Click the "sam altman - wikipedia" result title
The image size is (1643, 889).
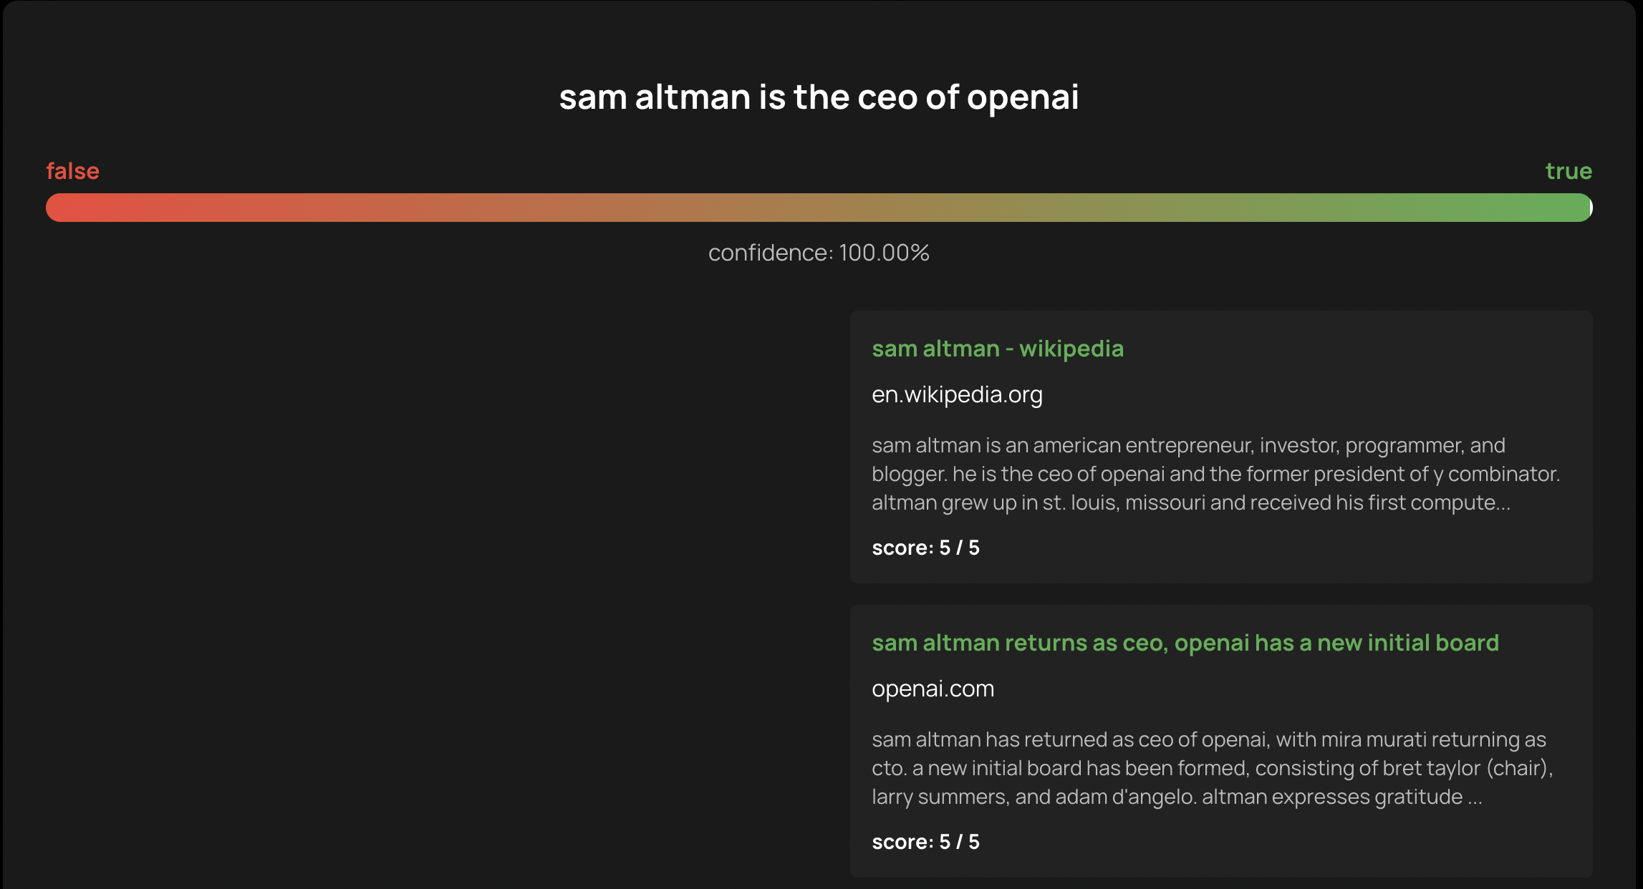[x=997, y=349]
